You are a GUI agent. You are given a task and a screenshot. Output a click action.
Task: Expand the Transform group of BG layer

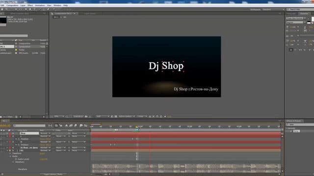pos(10,153)
